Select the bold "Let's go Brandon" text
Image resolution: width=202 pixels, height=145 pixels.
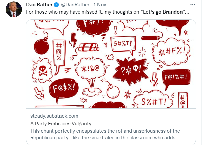click(x=163, y=12)
